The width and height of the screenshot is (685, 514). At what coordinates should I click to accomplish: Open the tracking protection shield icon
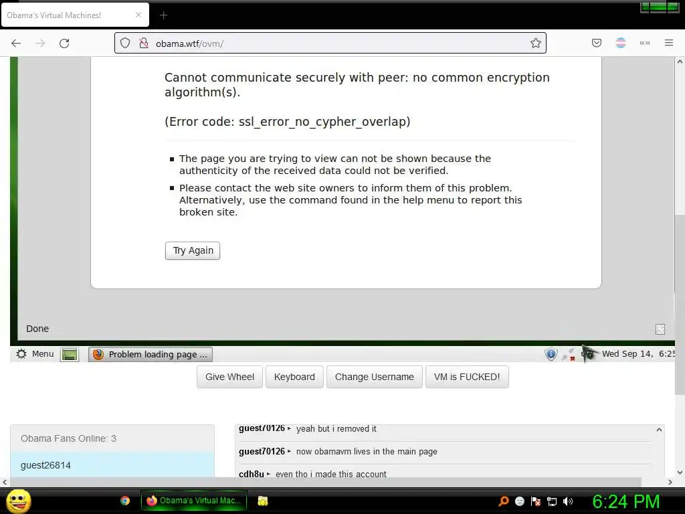tap(125, 43)
